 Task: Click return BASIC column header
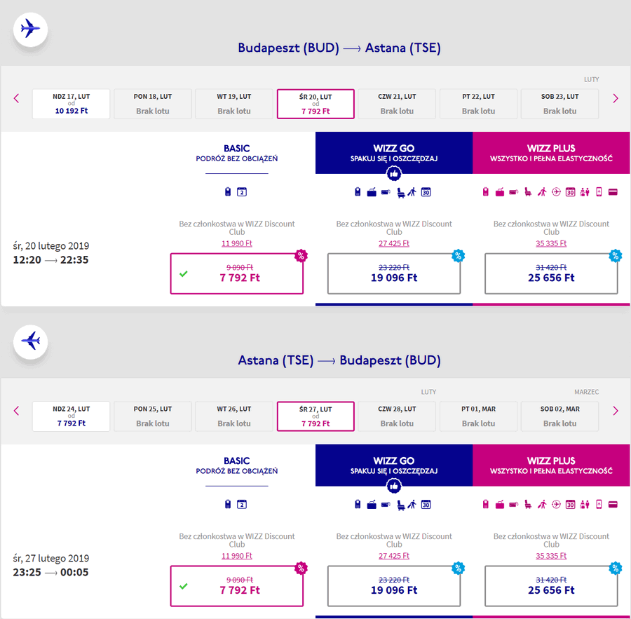coord(237,465)
